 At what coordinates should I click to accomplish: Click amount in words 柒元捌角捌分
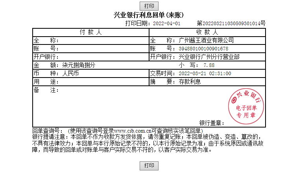(x=79, y=65)
